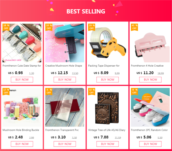Click BUY NOW for the $7.88 diary
The height and width of the screenshot is (151, 172).
pyautogui.click(x=107, y=144)
